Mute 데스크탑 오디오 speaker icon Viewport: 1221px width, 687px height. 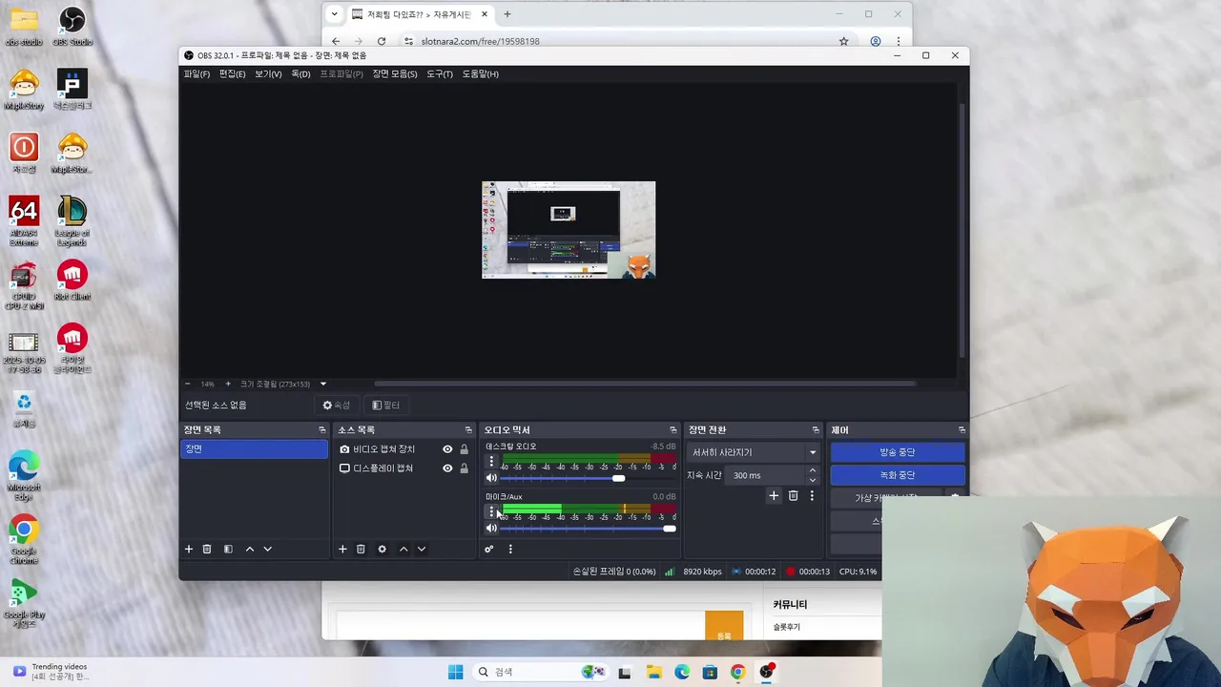(x=491, y=478)
